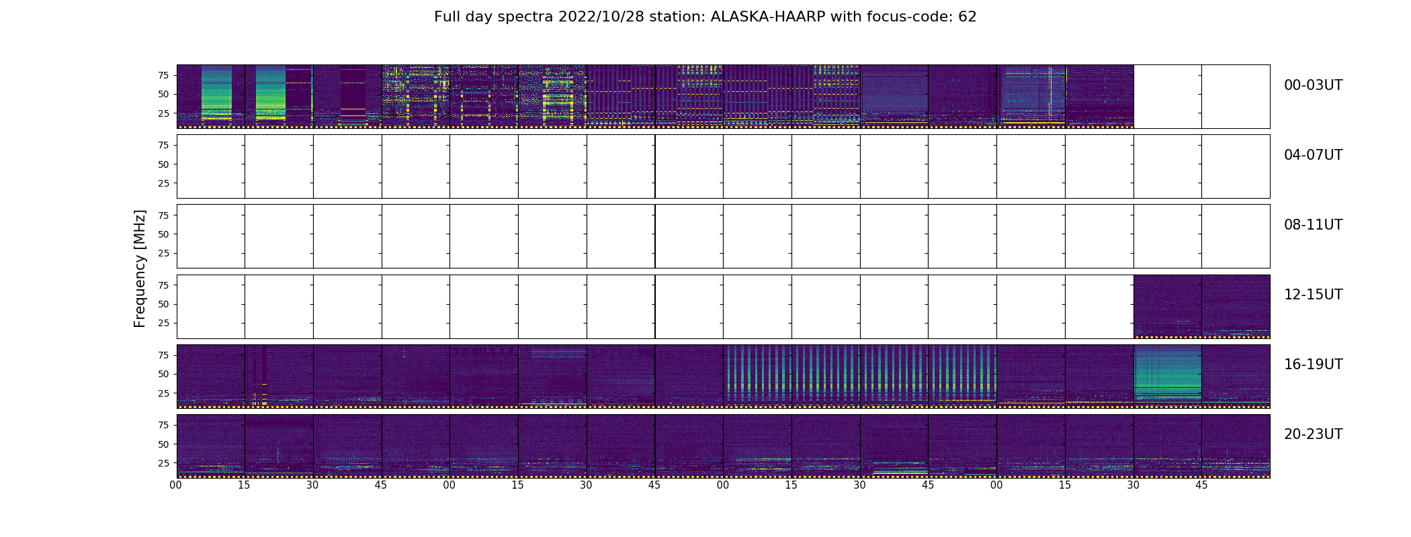The height and width of the screenshot is (537, 1411).
Task: Select the '12-15UT' row label
Action: pyautogui.click(x=1313, y=295)
